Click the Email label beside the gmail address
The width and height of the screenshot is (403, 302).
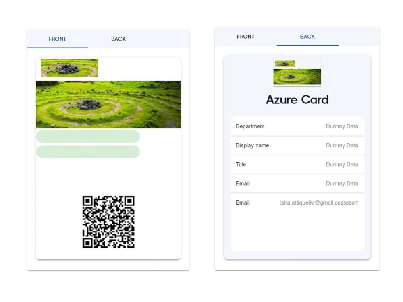pos(243,203)
